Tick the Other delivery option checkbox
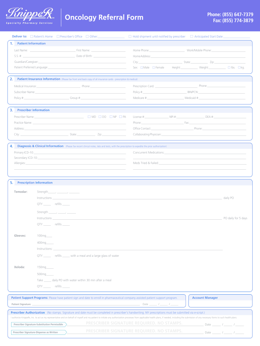Image resolution: width=260 pixels, height=346 pixels. pos(87,36)
